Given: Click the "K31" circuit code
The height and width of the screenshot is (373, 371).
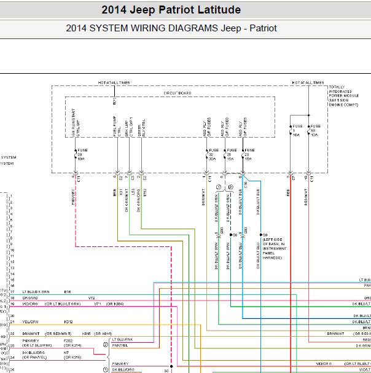Looking at the screenshot, I should pos(120,192).
